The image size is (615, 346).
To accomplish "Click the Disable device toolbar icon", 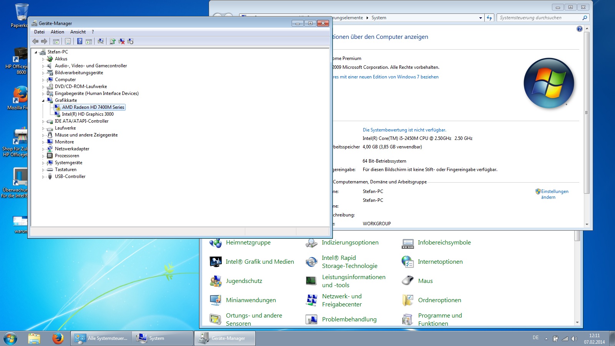I will [x=130, y=42].
